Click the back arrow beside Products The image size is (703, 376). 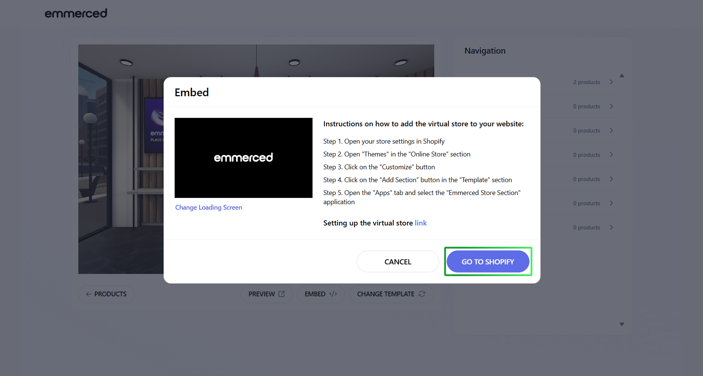(x=89, y=294)
